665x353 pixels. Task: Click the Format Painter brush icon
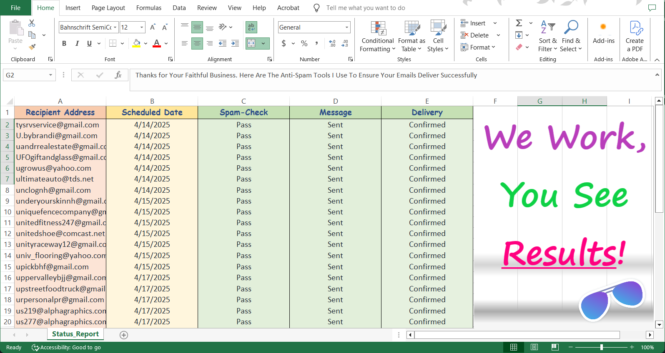(x=32, y=47)
